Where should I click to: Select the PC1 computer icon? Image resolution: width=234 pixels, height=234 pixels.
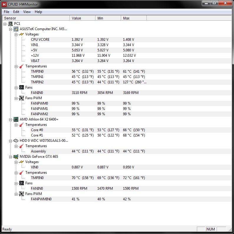pos(10,24)
